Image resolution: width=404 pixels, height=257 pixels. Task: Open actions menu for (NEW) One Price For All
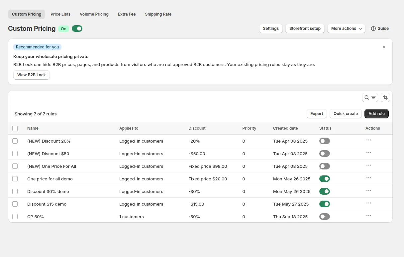[369, 165]
